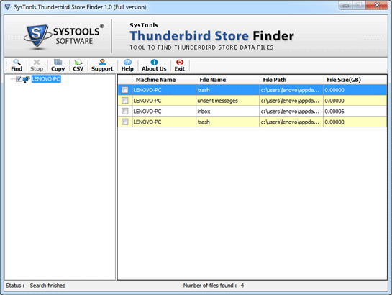
Task: Check the first trash row checkbox
Action: [x=124, y=90]
